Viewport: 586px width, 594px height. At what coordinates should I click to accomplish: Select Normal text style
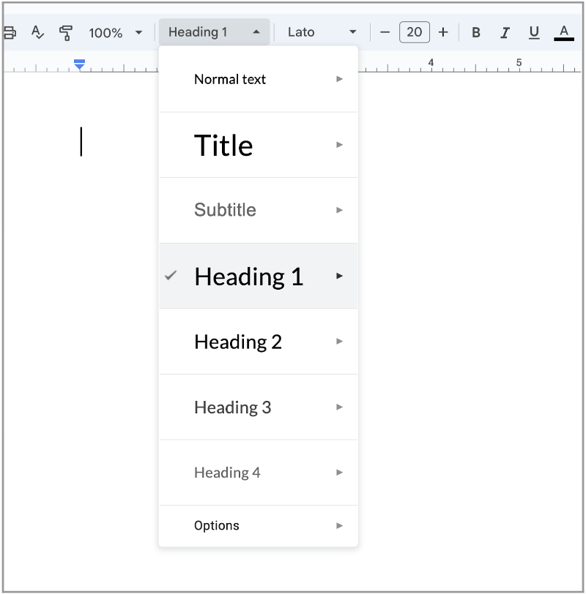tap(229, 79)
